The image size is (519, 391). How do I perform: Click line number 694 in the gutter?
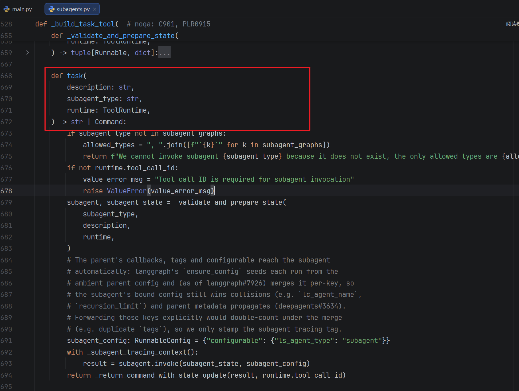[x=6, y=375]
